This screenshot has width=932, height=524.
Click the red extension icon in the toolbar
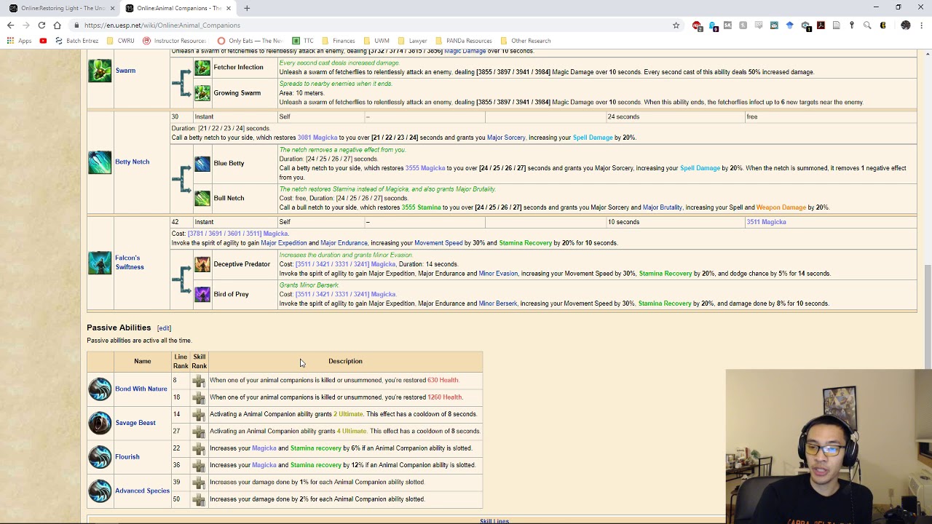pyautogui.click(x=697, y=25)
